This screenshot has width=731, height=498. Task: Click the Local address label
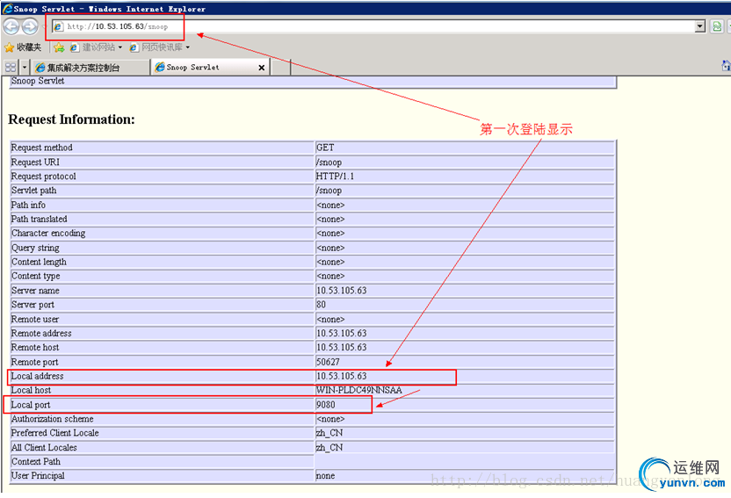tap(37, 376)
